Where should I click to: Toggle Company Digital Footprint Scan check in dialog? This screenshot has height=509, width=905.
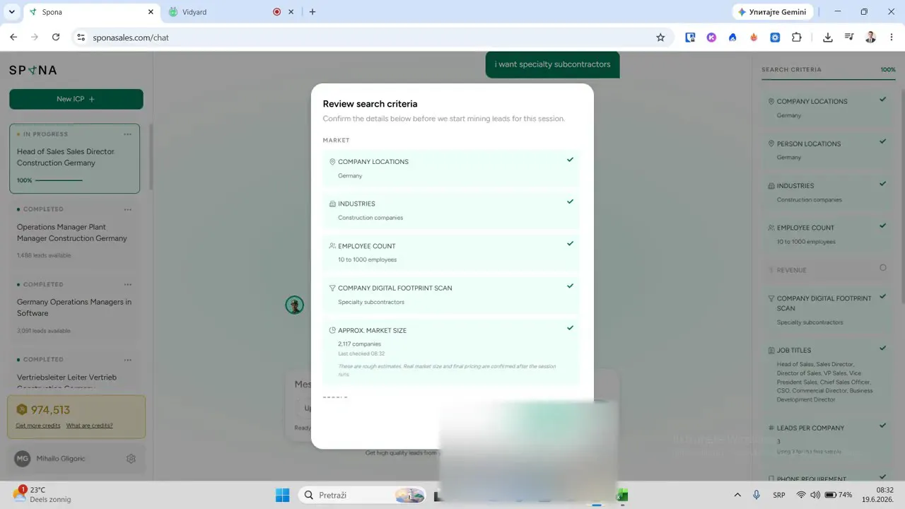click(x=570, y=286)
